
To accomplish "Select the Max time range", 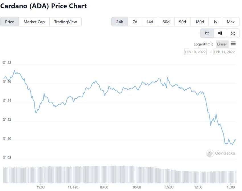I will click(x=231, y=22).
